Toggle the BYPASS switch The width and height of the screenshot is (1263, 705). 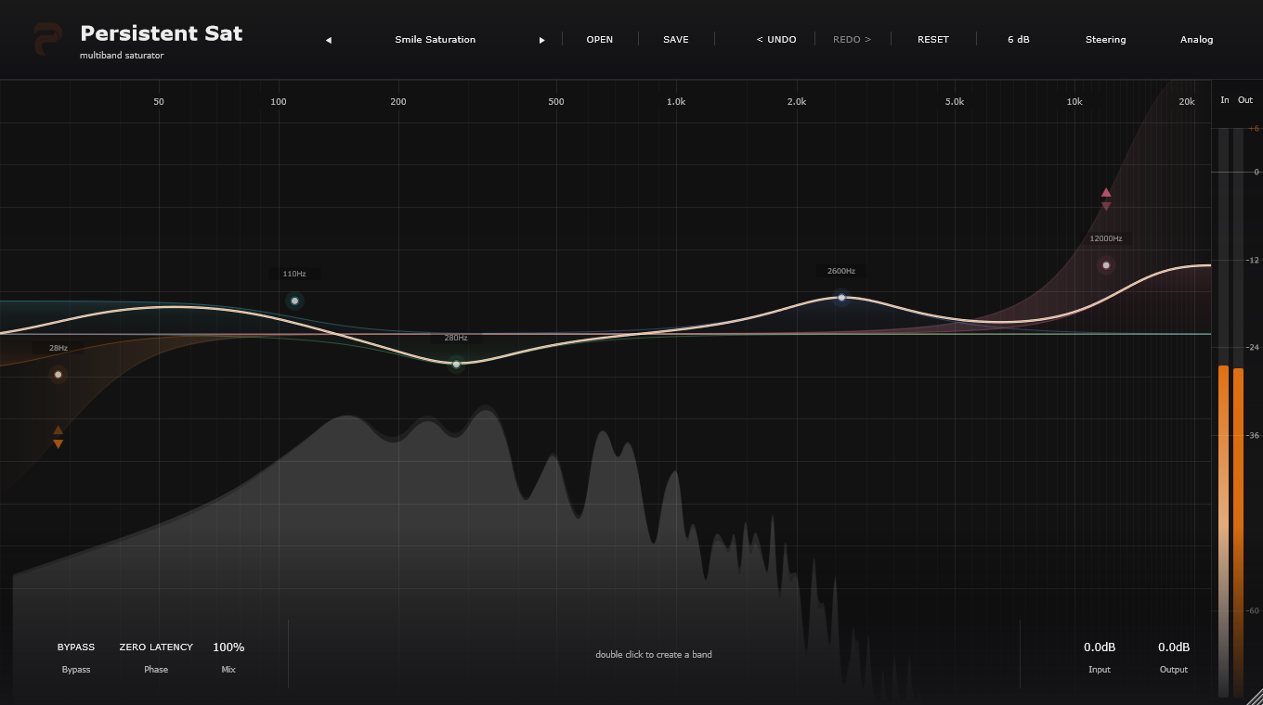(76, 647)
